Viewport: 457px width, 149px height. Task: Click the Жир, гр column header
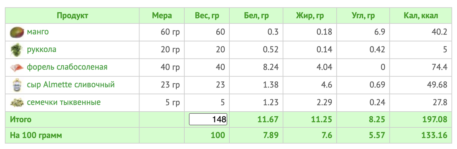click(x=310, y=16)
